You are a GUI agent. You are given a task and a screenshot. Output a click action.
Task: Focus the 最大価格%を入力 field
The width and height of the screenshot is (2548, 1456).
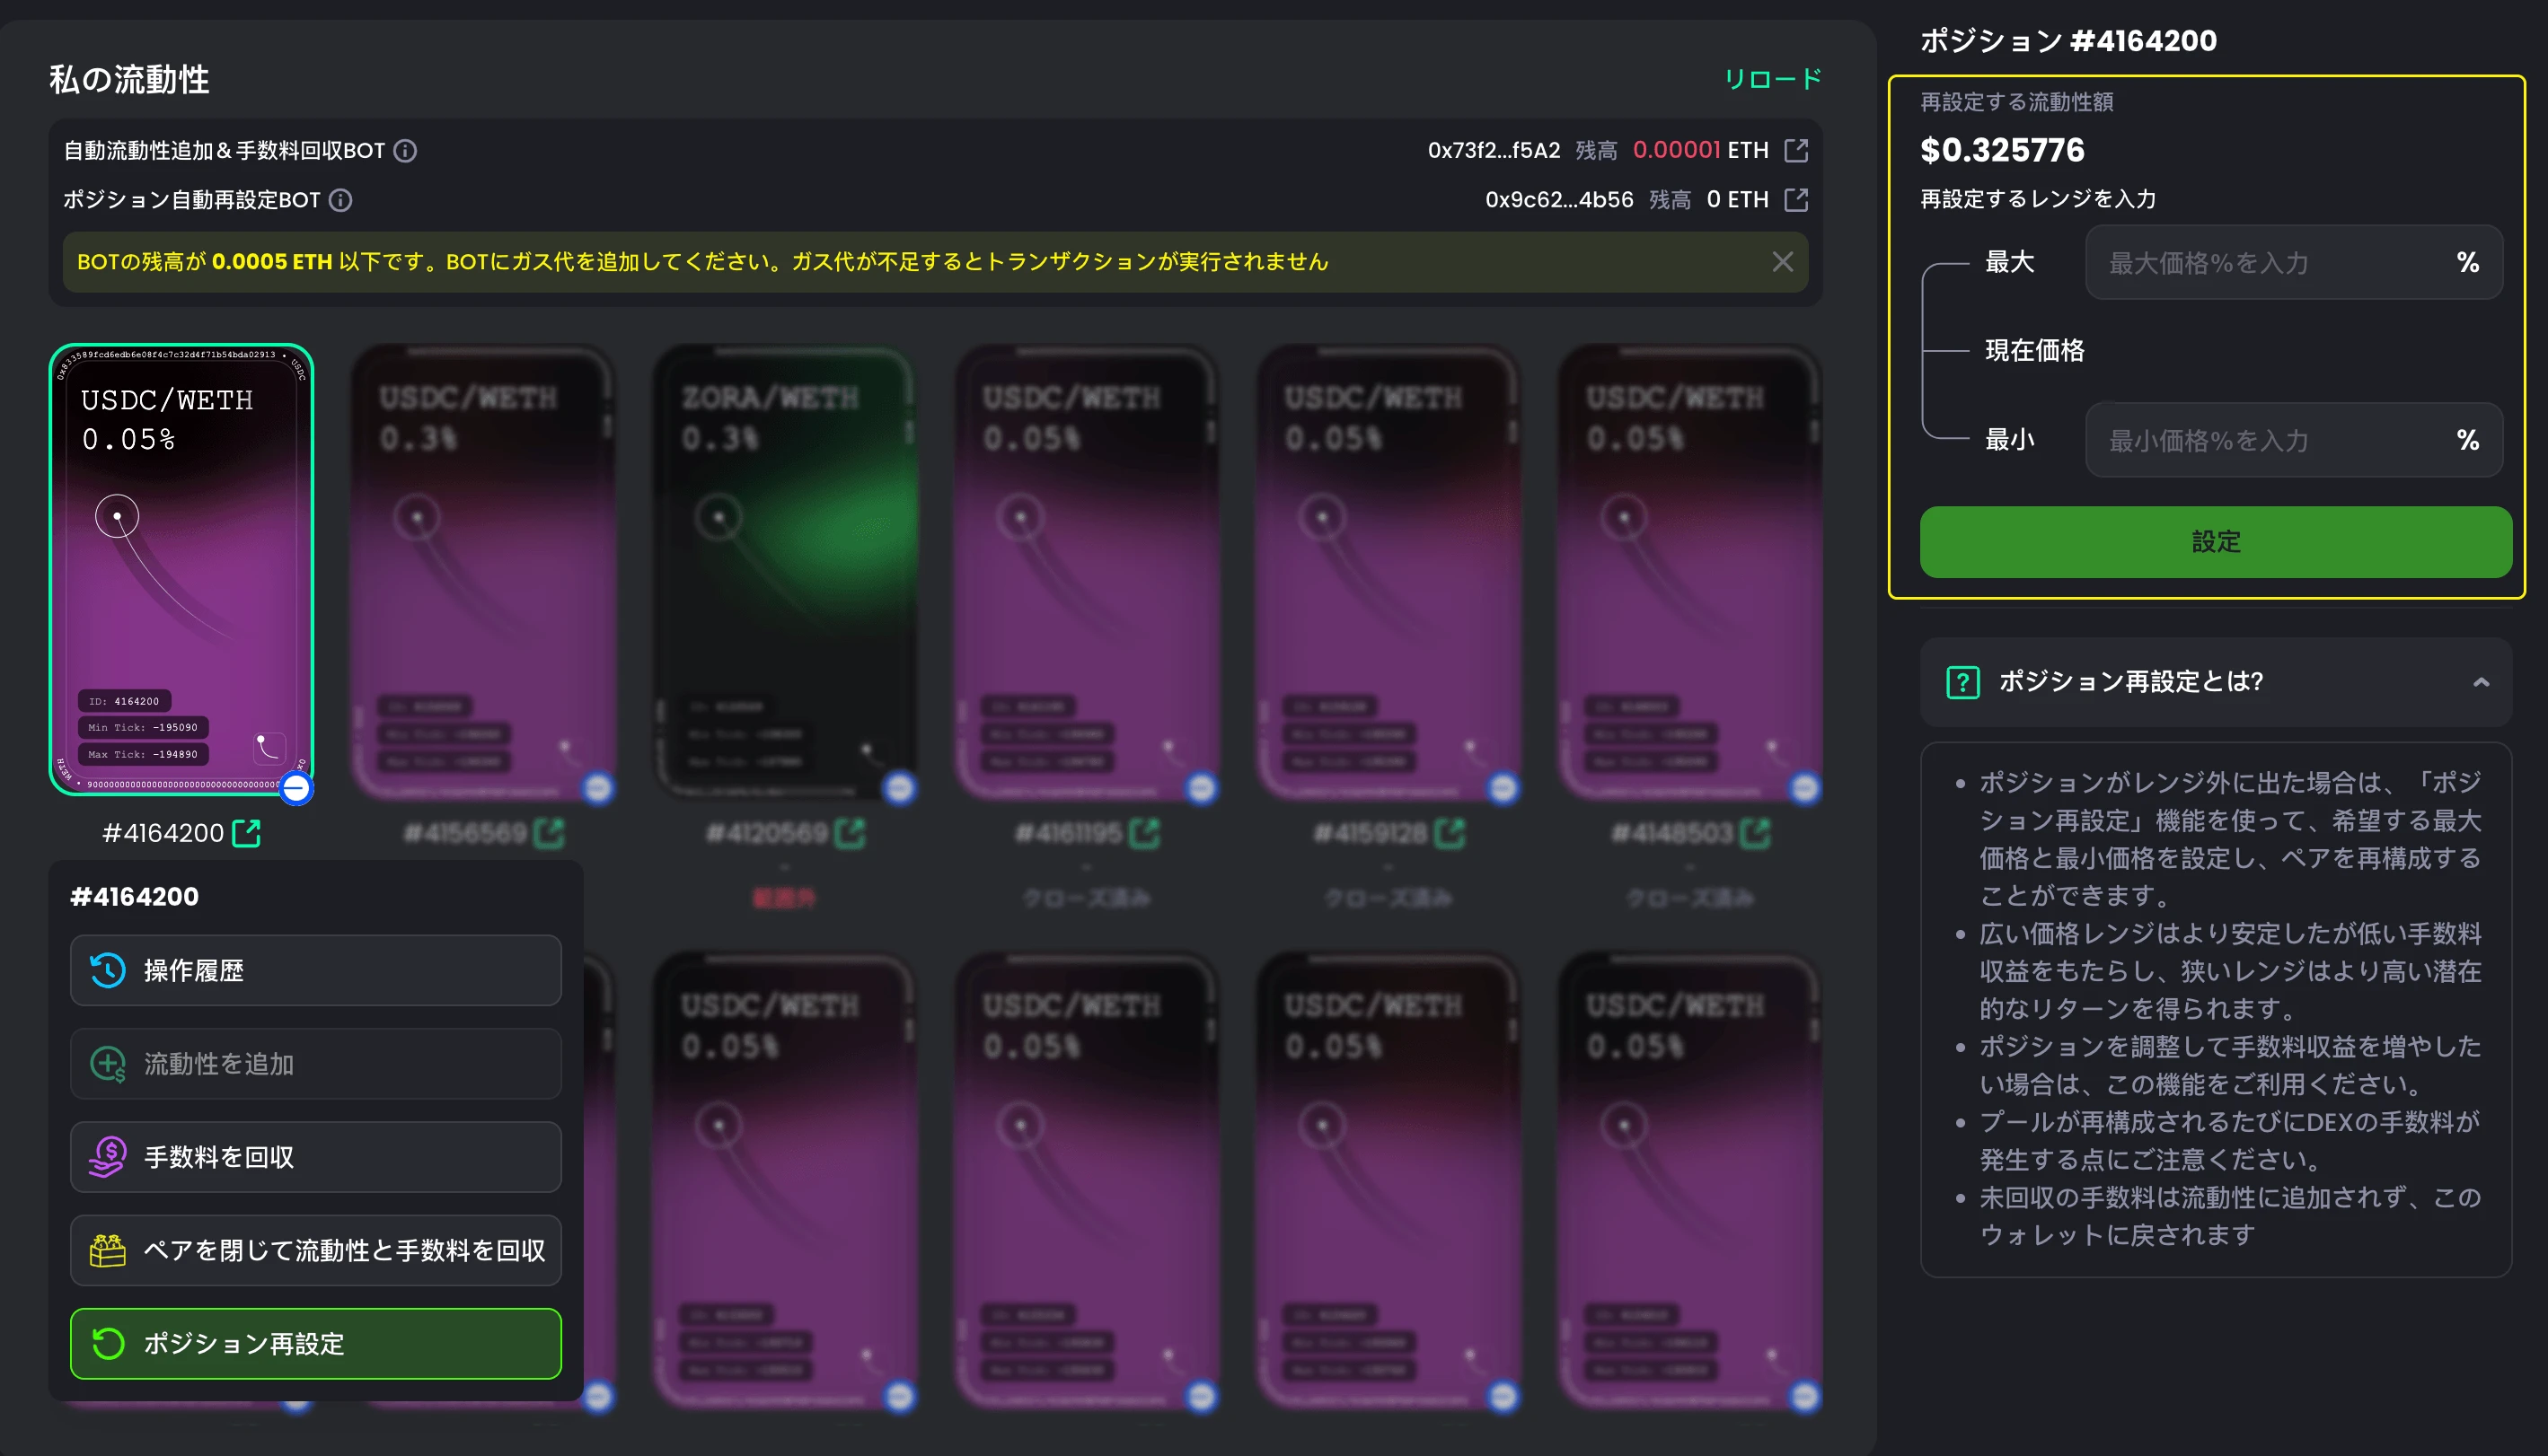pos(2294,263)
